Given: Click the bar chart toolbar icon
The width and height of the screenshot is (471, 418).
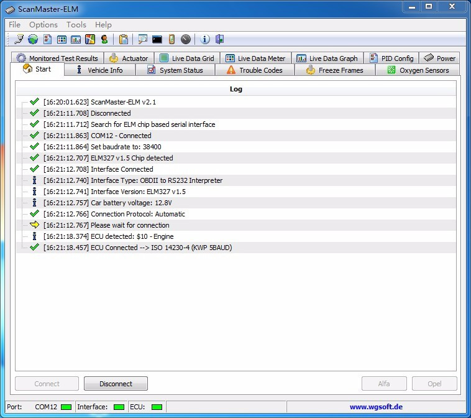Looking at the screenshot, I should pos(76,39).
